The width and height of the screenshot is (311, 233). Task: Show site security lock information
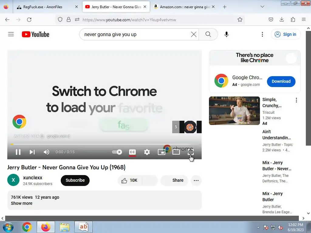pos(69,19)
